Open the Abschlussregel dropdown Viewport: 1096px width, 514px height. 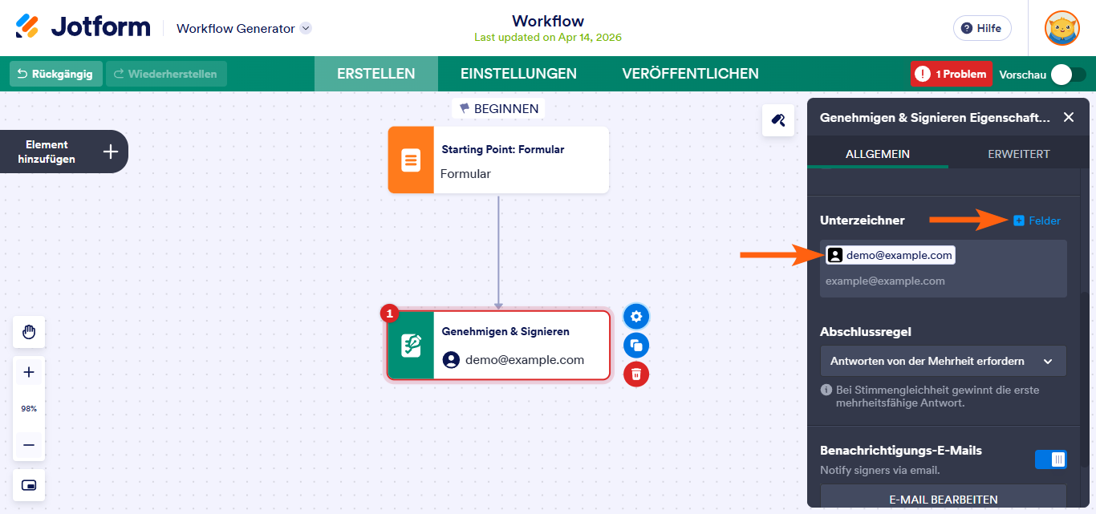944,361
